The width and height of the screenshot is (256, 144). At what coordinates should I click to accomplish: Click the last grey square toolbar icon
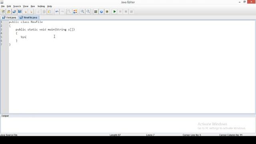132,12
